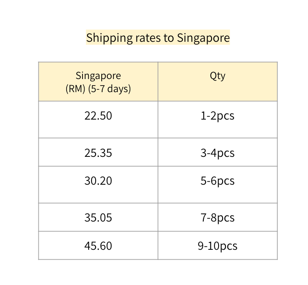Click the 3-4pcs quantity cell
Image resolution: width=308 pixels, height=285 pixels.
[217, 153]
